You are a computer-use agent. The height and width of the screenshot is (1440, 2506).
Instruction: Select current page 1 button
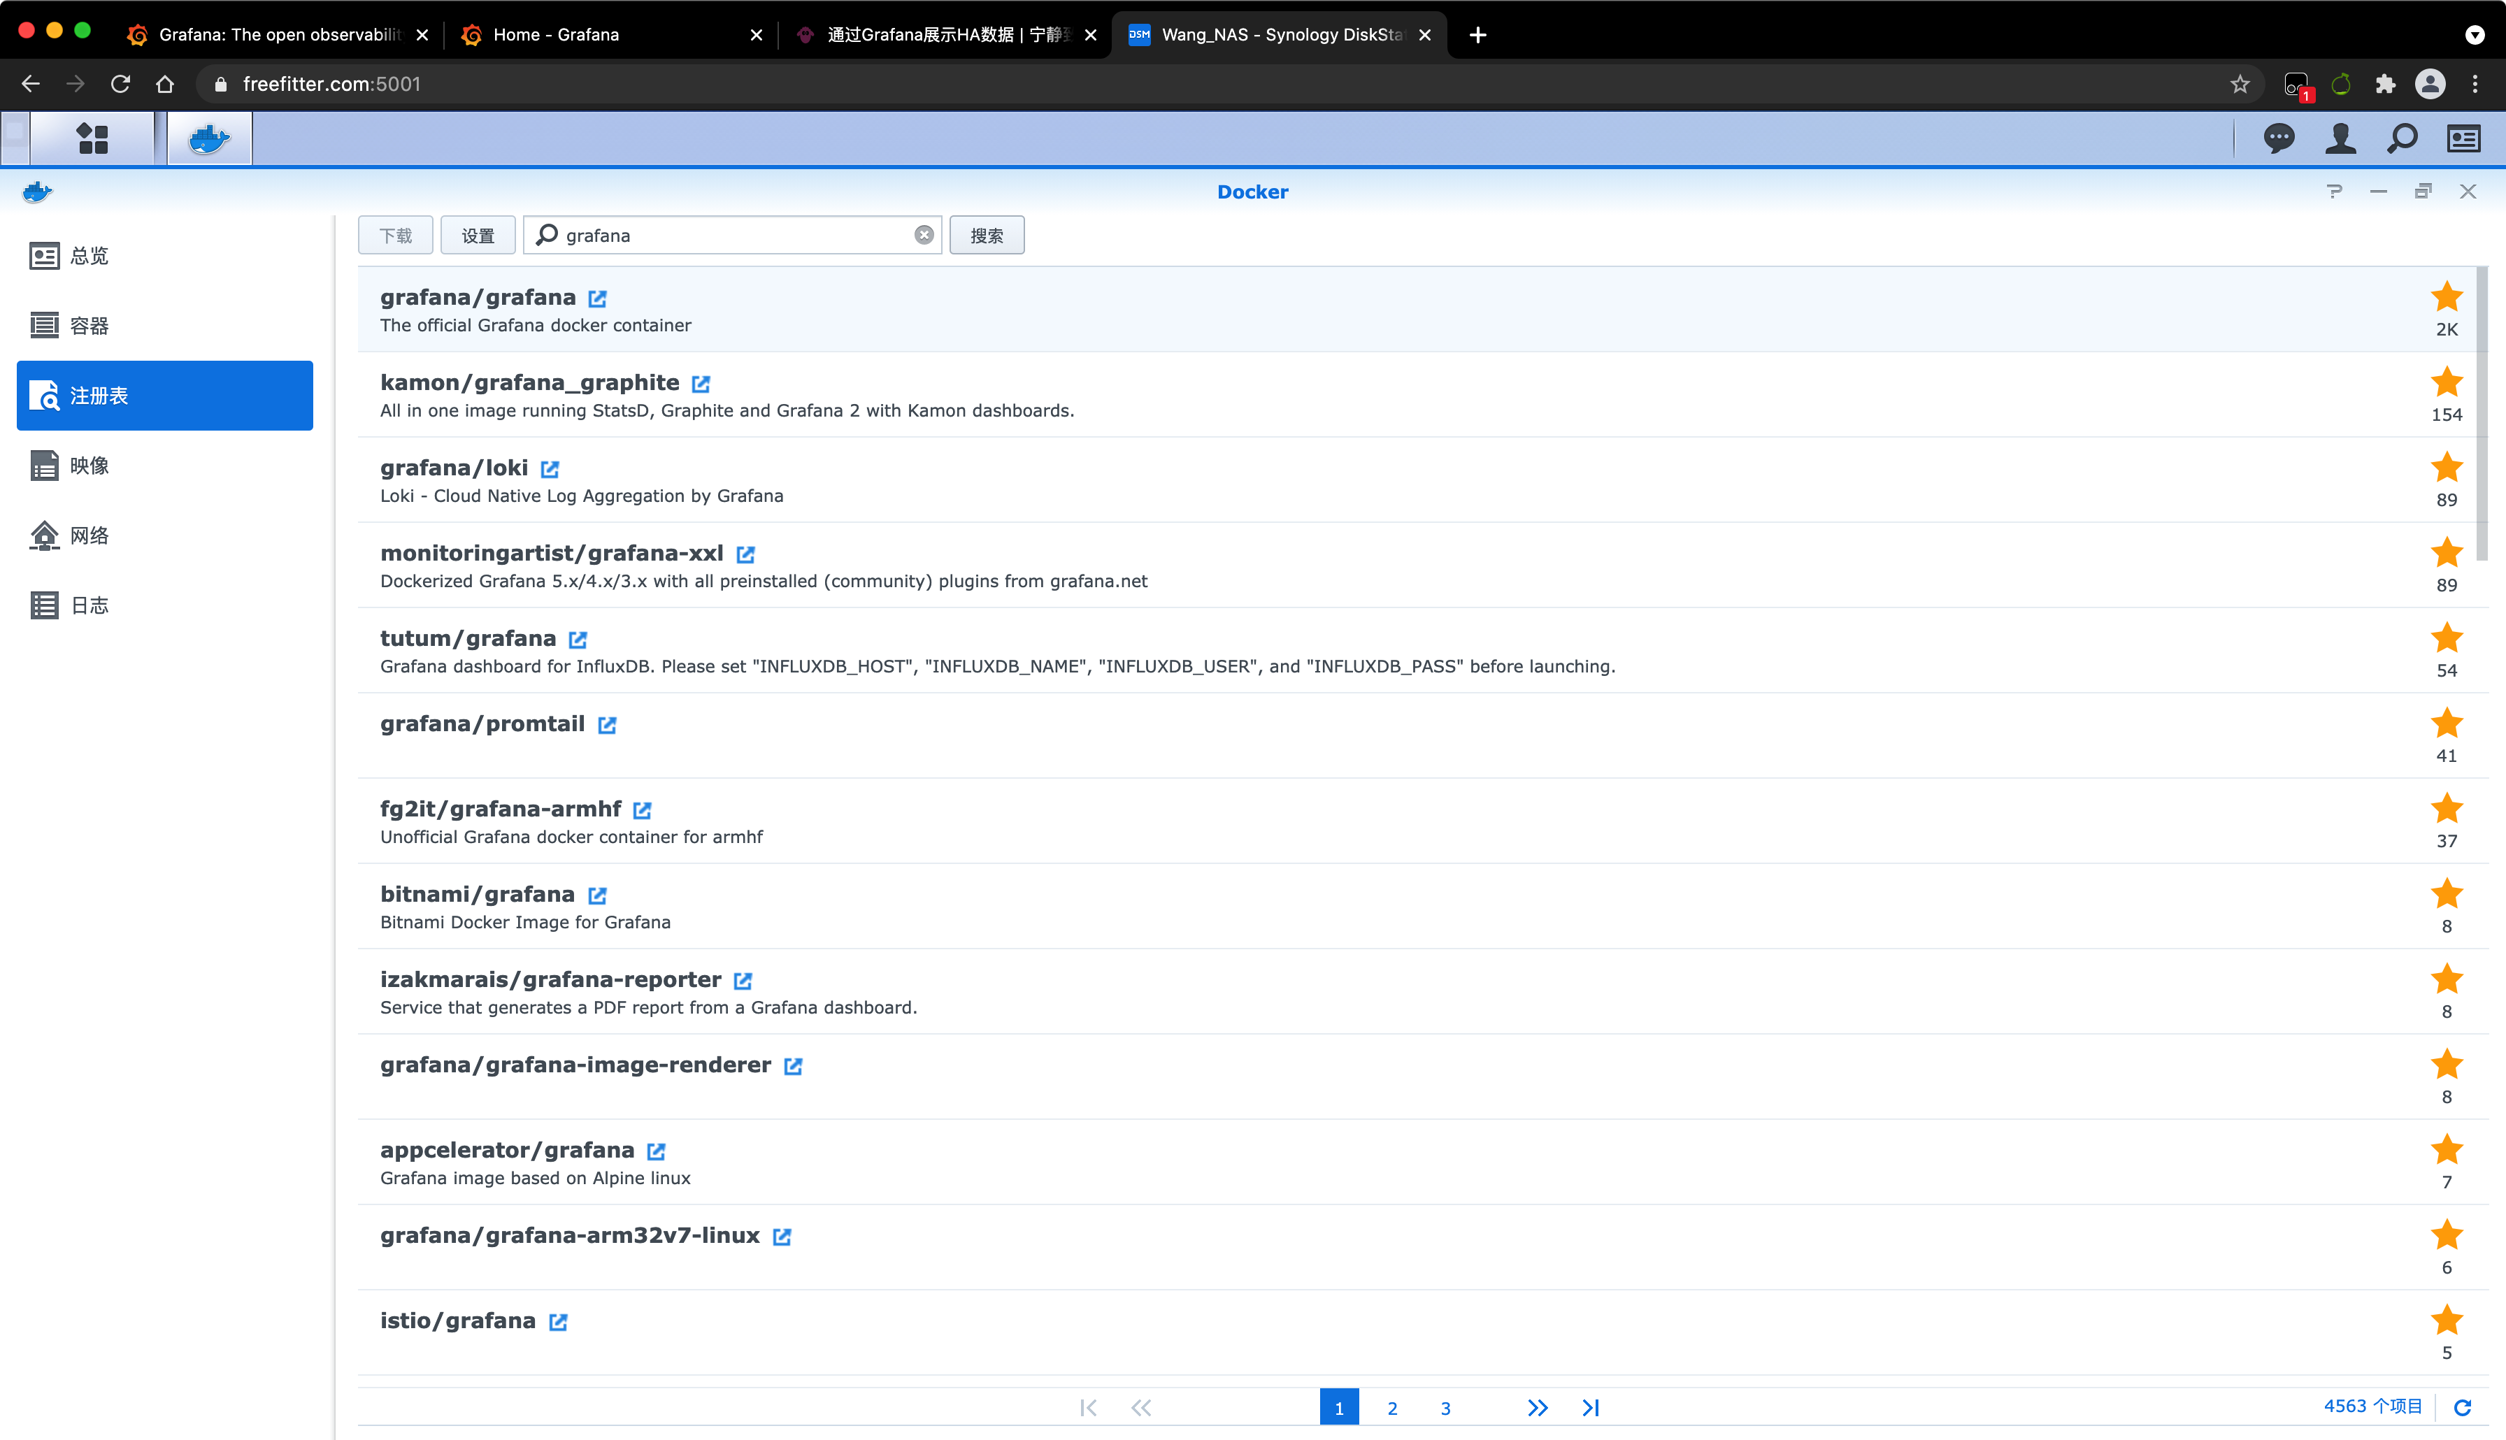point(1339,1409)
